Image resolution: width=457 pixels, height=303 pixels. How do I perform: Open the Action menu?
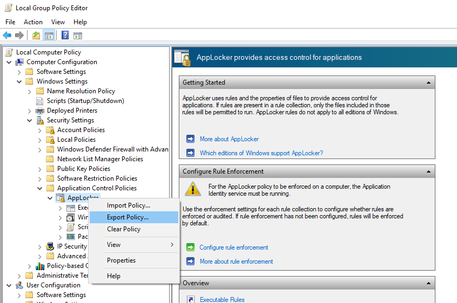(x=33, y=22)
